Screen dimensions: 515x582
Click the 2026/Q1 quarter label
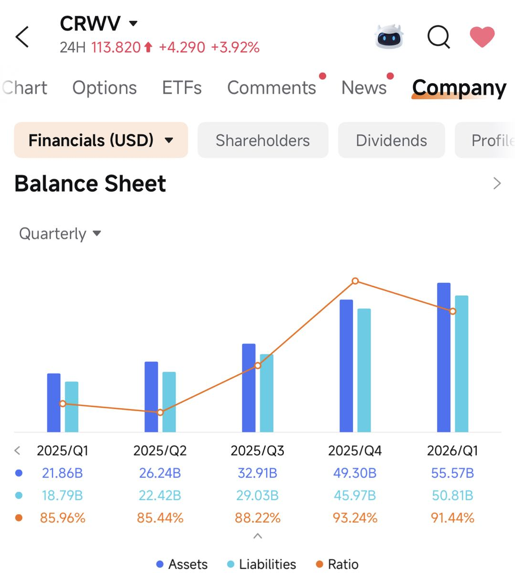[452, 451]
